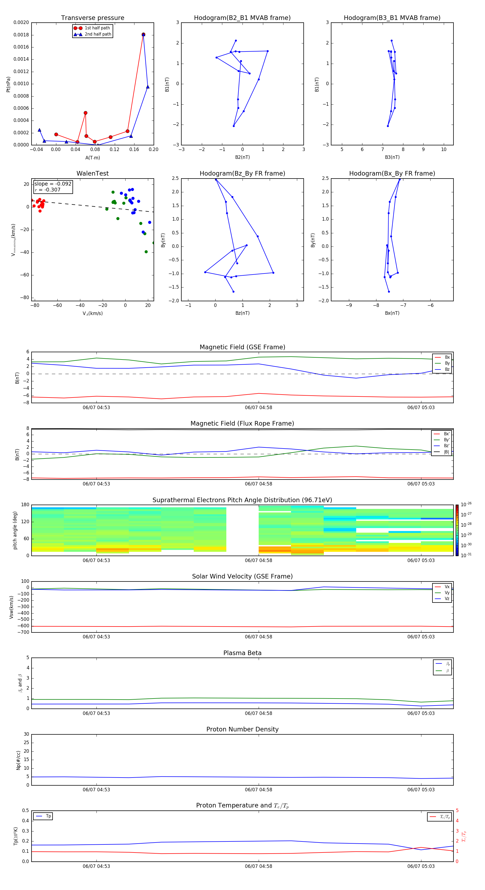Viewport: 485px width, 890px height.
Task: Select "By" in the GSE magnetic field legend
Action: (442, 363)
